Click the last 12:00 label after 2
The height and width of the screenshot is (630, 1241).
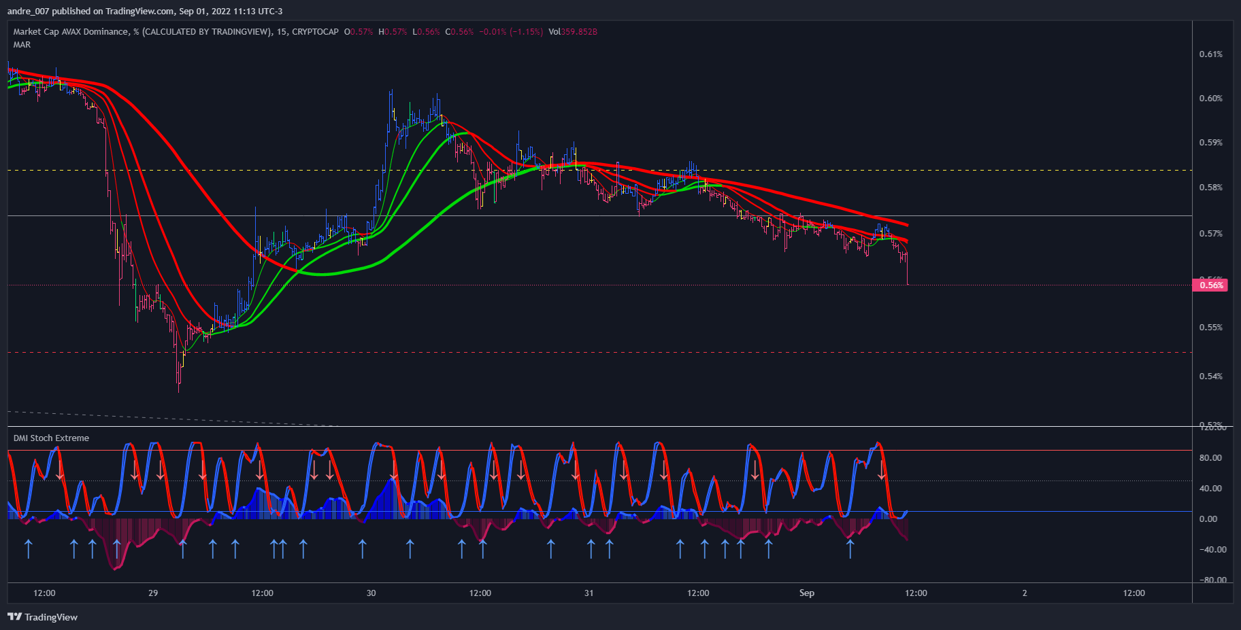(1134, 593)
